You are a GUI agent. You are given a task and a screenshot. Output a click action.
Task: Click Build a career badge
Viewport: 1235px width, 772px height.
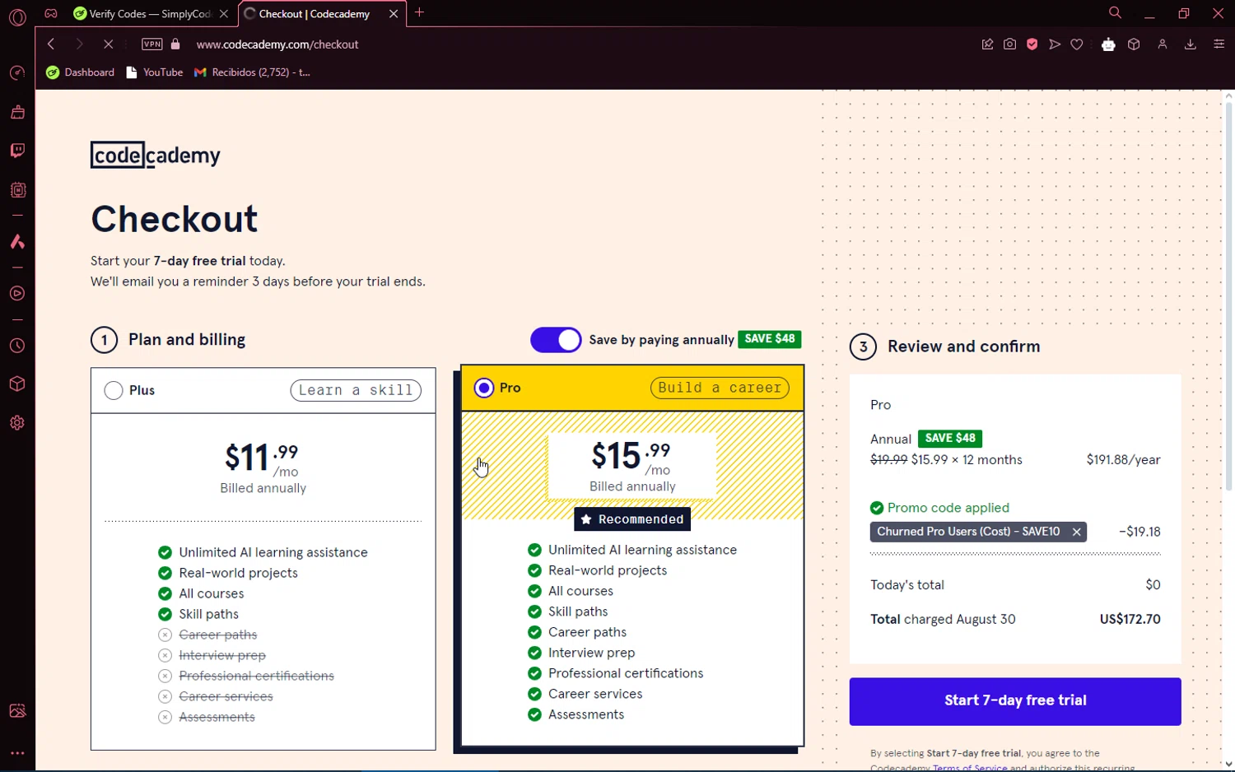720,388
